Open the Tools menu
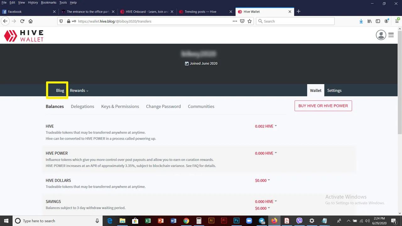 tap(63, 3)
